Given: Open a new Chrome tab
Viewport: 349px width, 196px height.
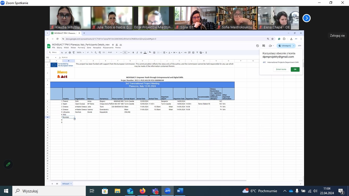Looking at the screenshot, I should coord(84,33).
